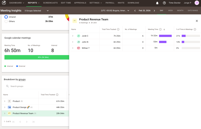The height and width of the screenshot is (129, 201).
Task: Click the groups link in Breakdown heading
Action: (x=22, y=79)
